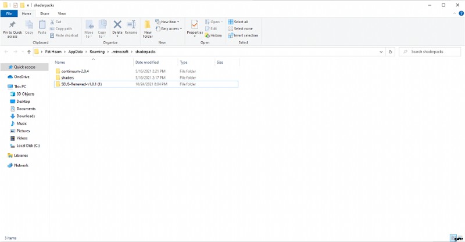The image size is (465, 242).
Task: Create a New folder
Action: pyautogui.click(x=148, y=29)
